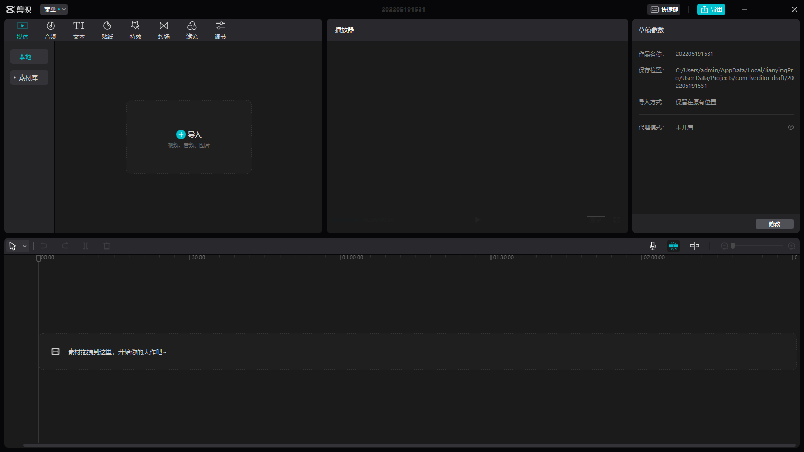Toggle the preview axis button in timeline
Viewport: 804px width, 452px height.
click(x=695, y=246)
